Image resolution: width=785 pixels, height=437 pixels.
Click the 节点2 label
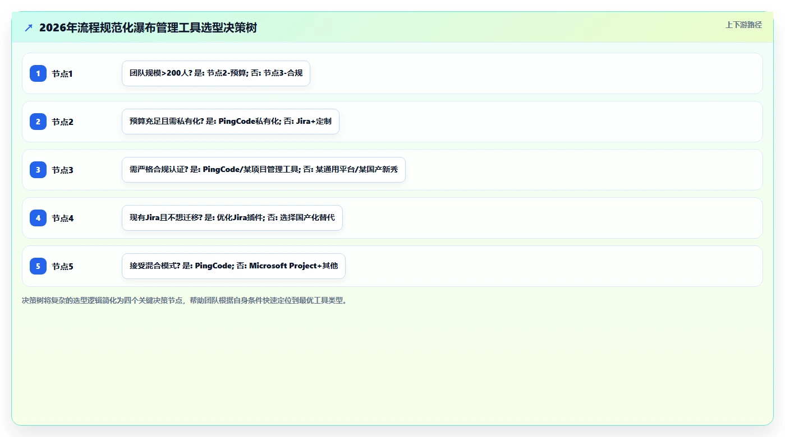pos(63,122)
